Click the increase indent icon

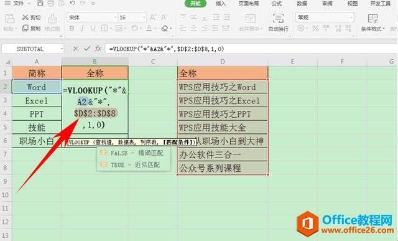click(x=226, y=17)
